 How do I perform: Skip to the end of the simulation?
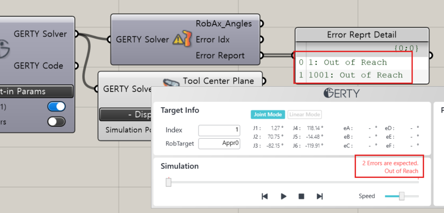tap(320, 196)
